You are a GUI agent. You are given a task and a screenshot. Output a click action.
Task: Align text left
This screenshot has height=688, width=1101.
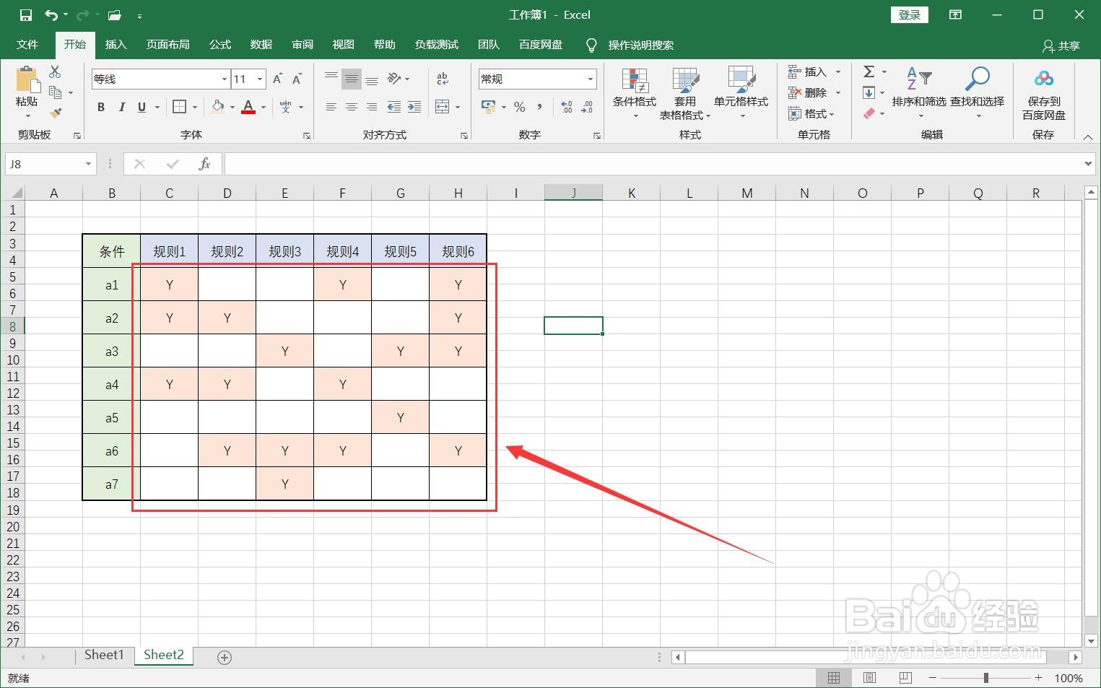(x=331, y=107)
